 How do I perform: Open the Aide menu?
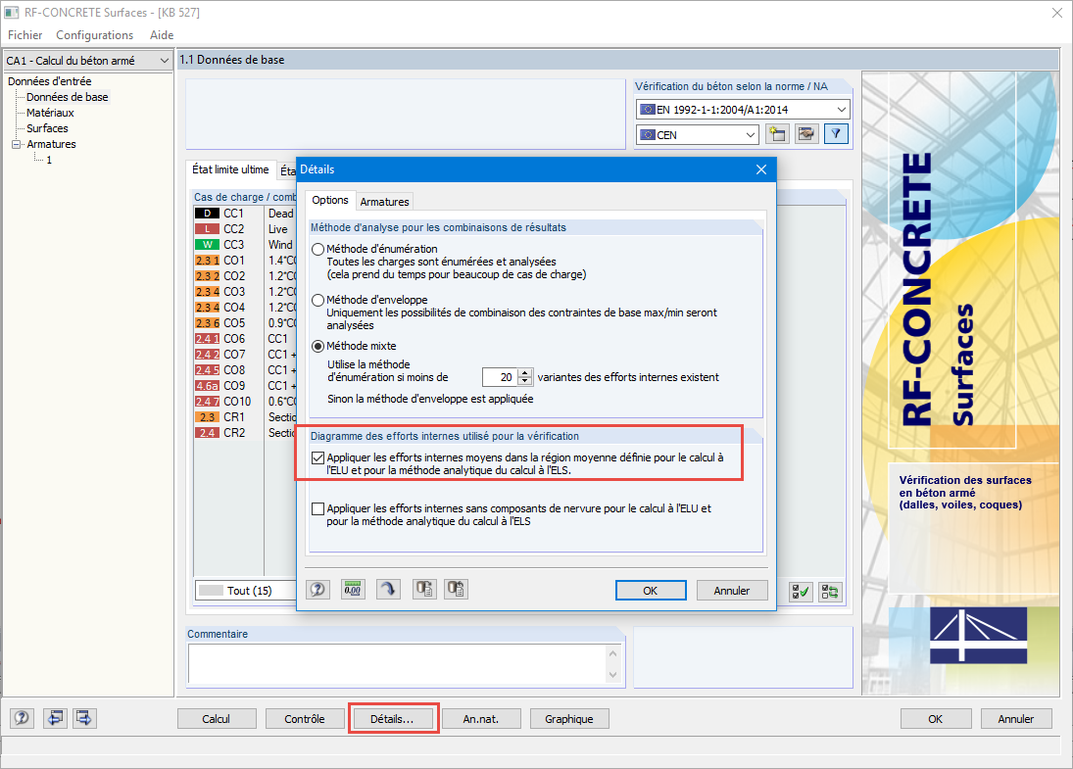[162, 35]
